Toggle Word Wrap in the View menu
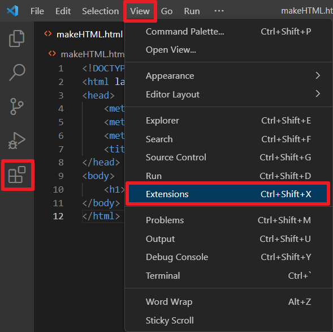This screenshot has width=333, height=332. (228, 301)
